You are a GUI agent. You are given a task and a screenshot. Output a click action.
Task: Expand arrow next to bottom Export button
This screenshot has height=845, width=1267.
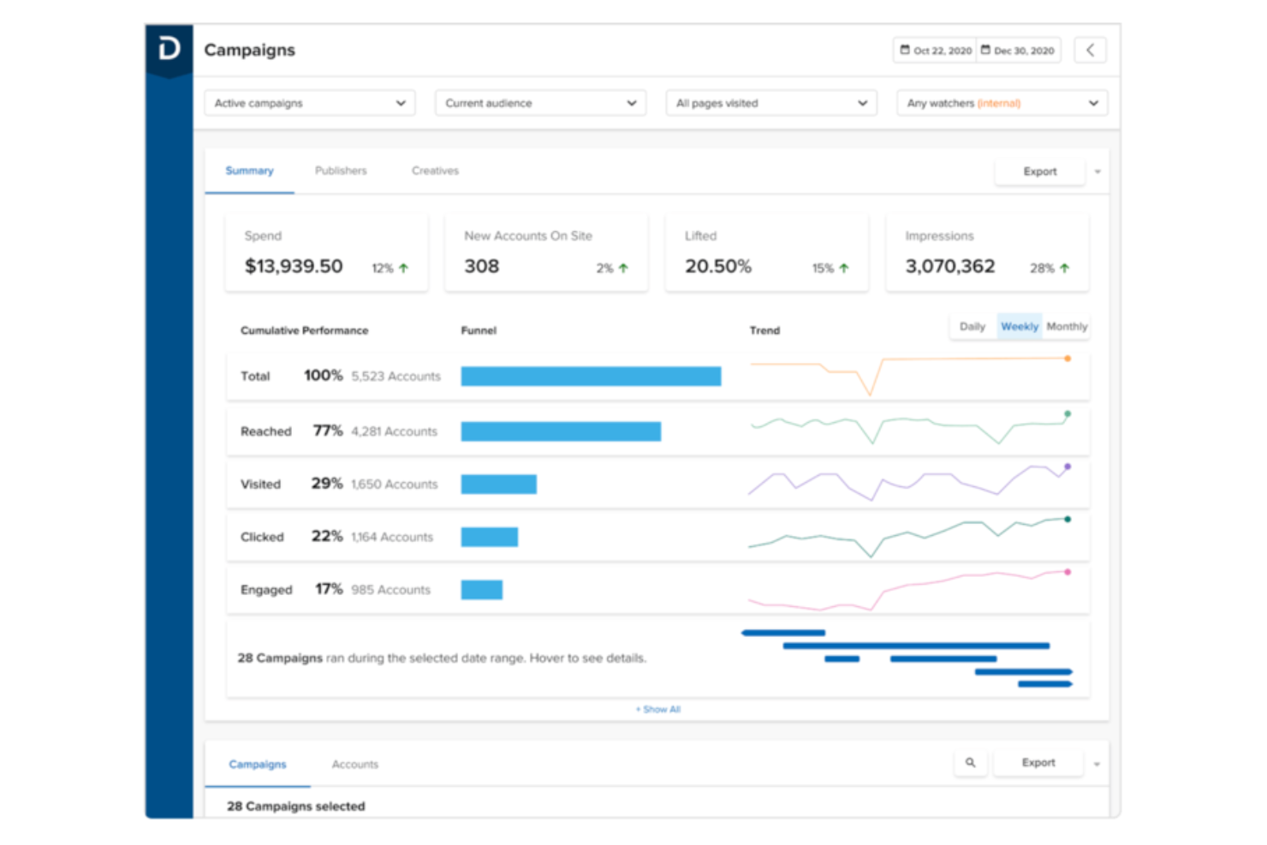coord(1097,764)
